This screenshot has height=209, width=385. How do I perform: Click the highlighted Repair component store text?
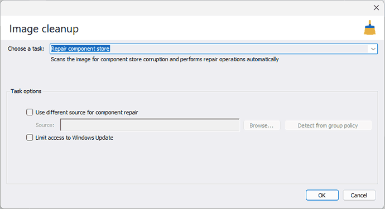(80, 48)
